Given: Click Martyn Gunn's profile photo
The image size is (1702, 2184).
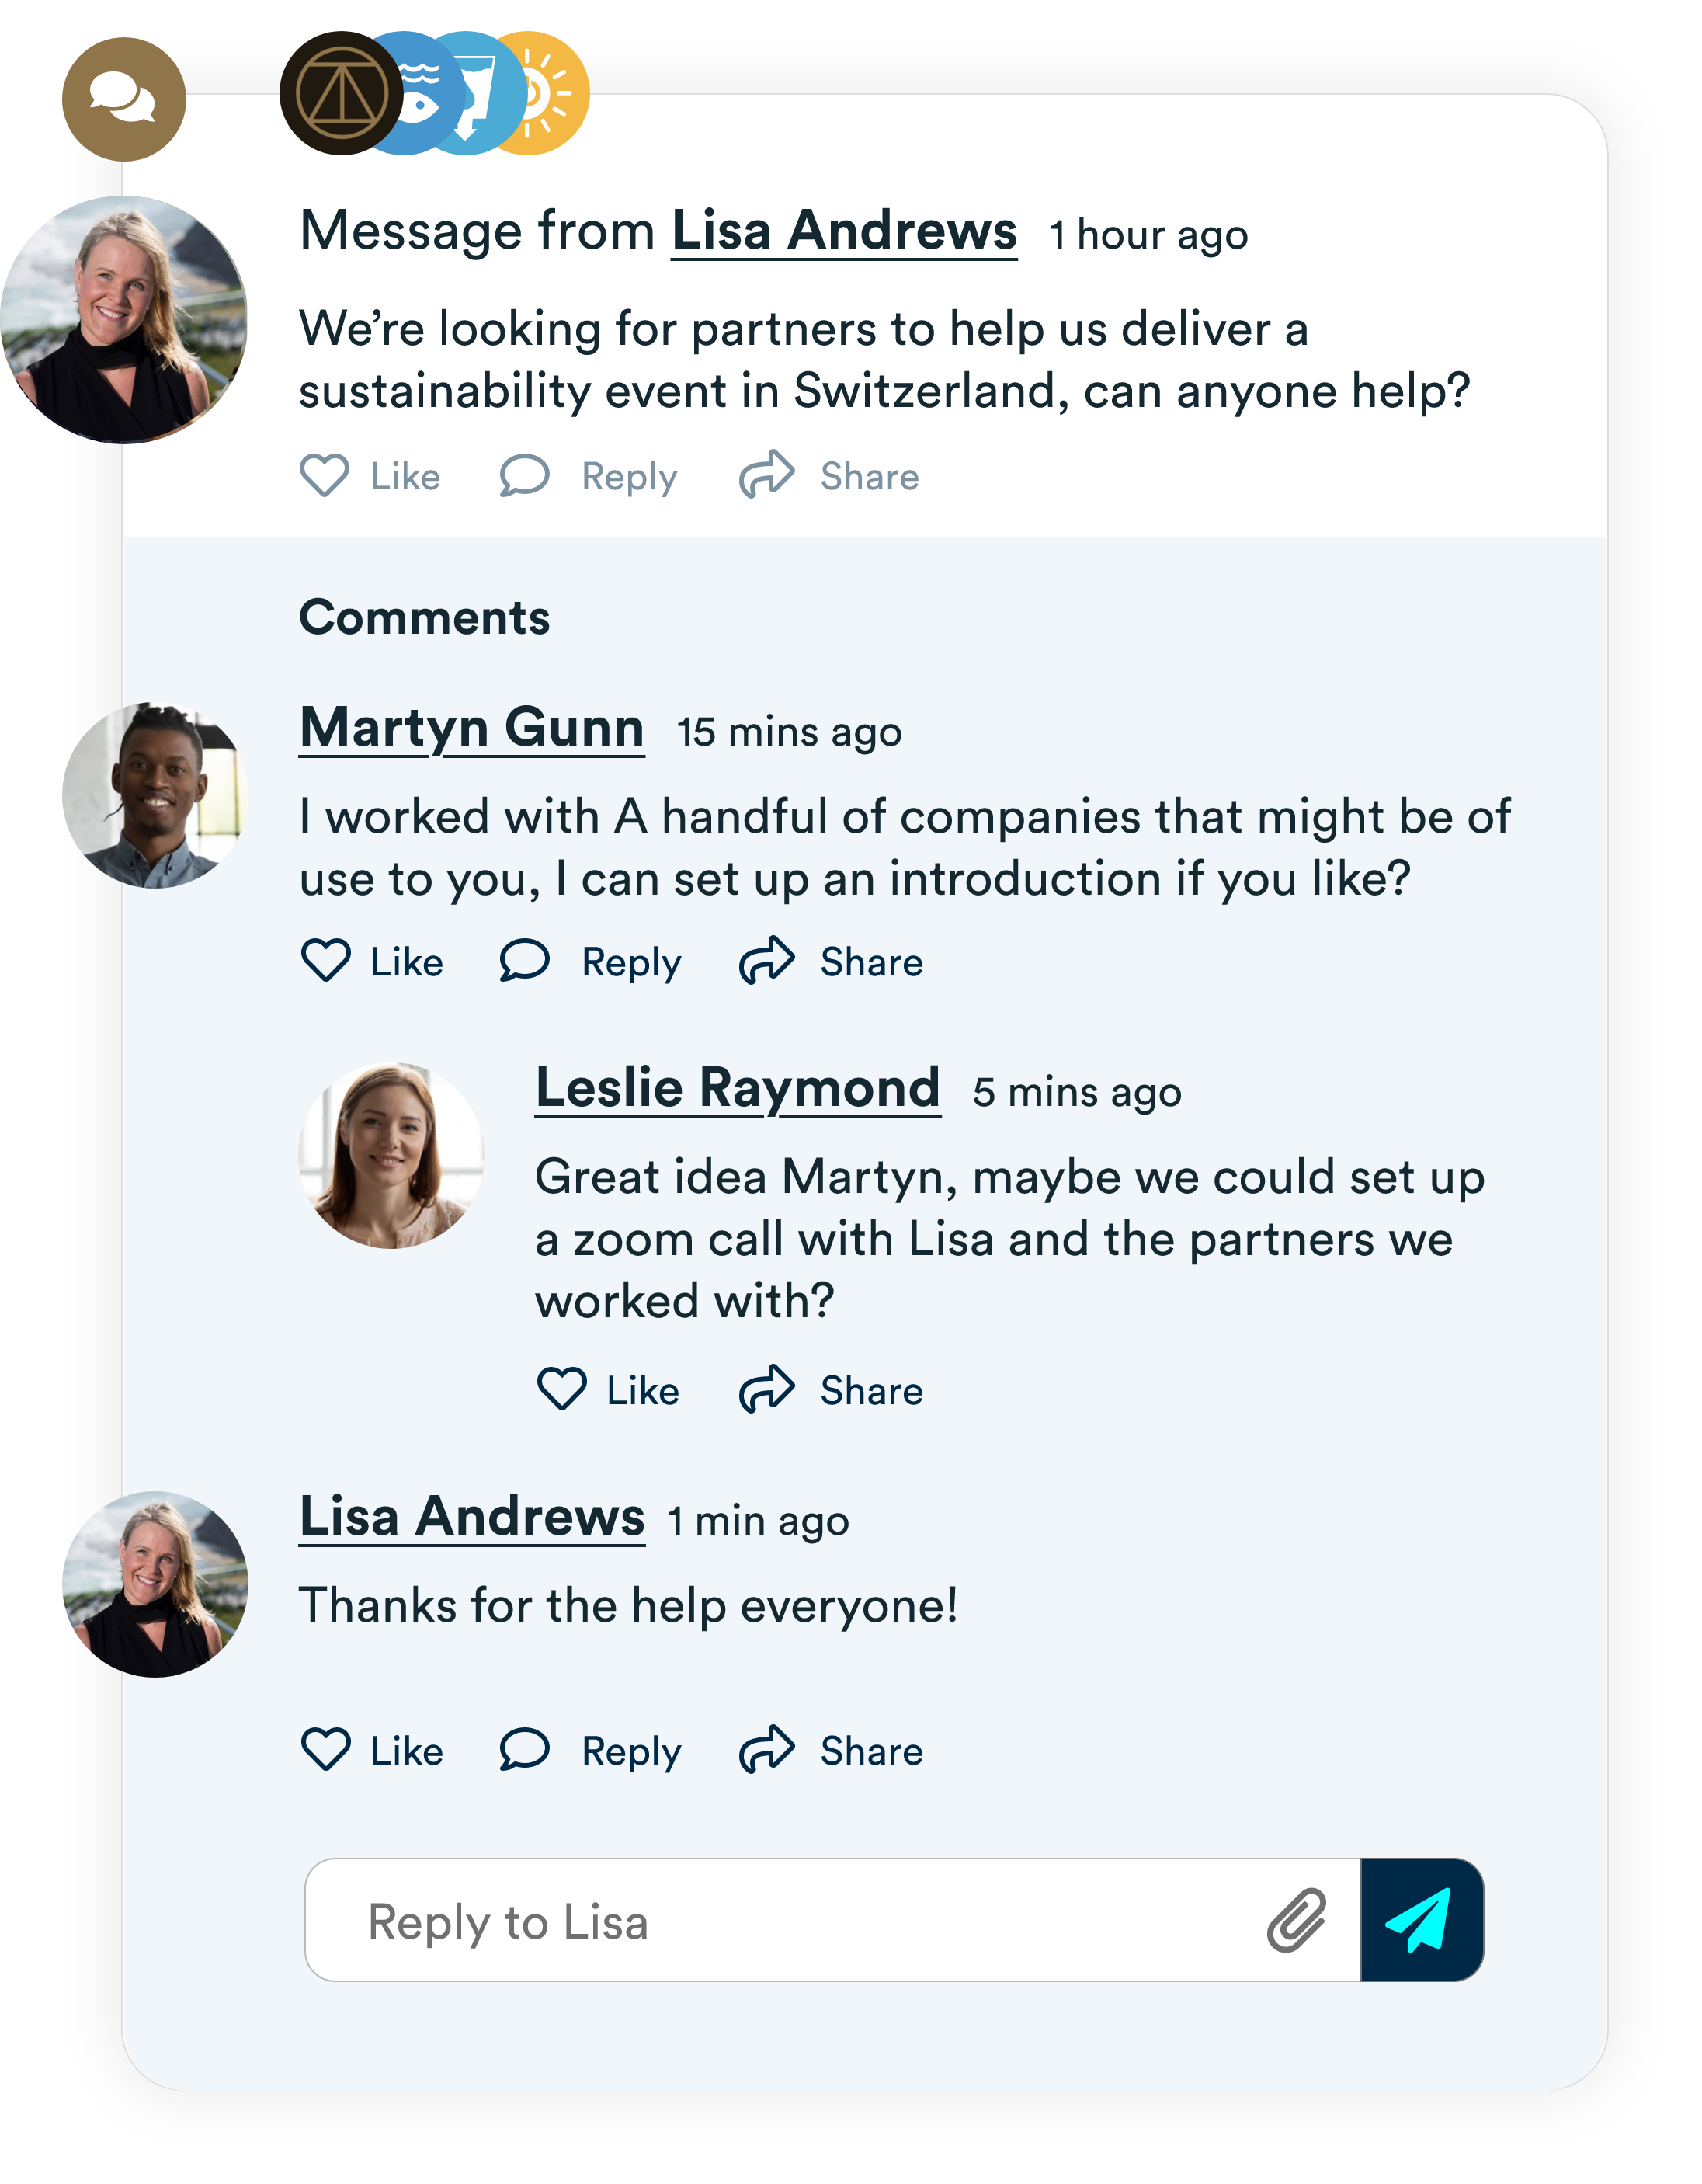Looking at the screenshot, I should [x=155, y=795].
